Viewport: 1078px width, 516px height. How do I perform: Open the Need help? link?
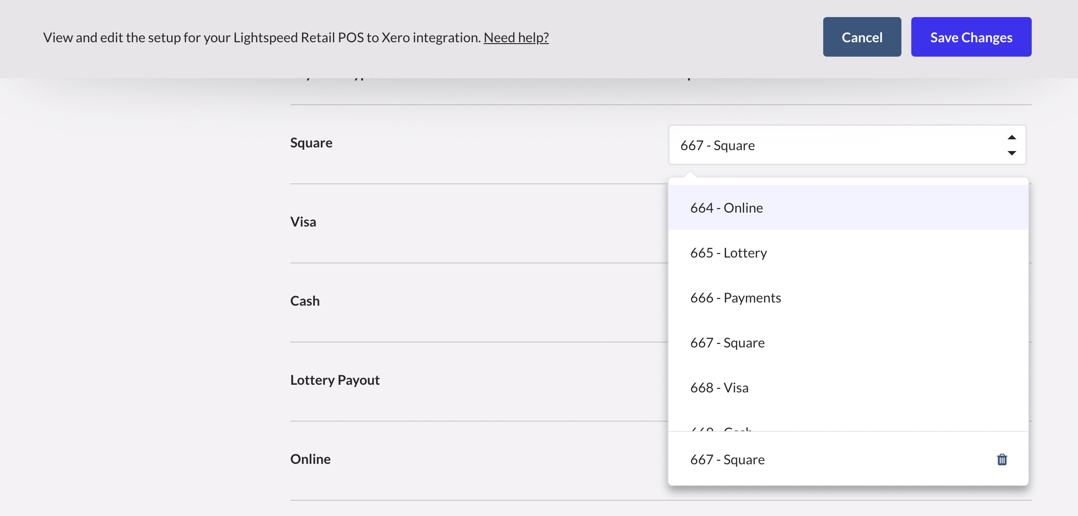[x=516, y=38]
